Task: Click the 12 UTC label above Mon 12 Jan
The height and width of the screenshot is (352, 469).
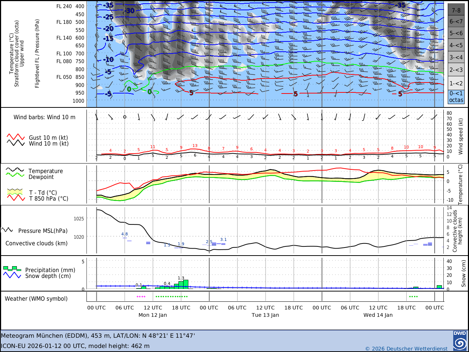Action: click(153, 308)
